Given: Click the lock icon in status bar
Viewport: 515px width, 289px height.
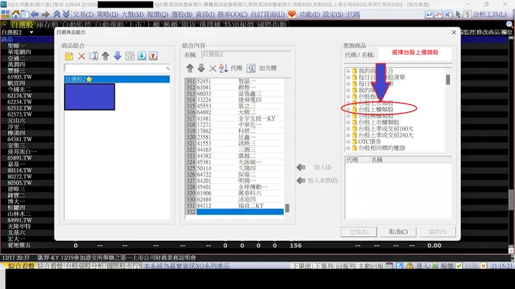Looking at the screenshot, I should [x=409, y=265].
